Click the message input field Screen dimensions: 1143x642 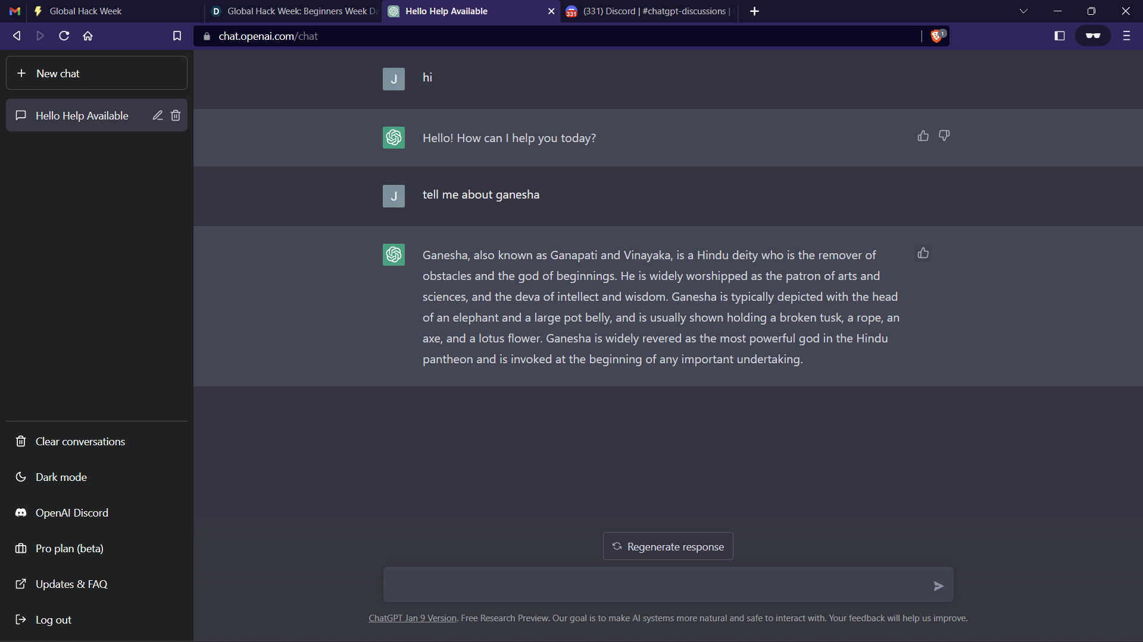point(655,585)
